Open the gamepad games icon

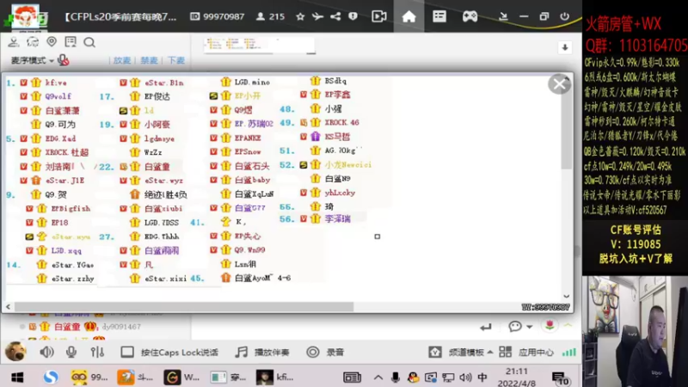470,16
